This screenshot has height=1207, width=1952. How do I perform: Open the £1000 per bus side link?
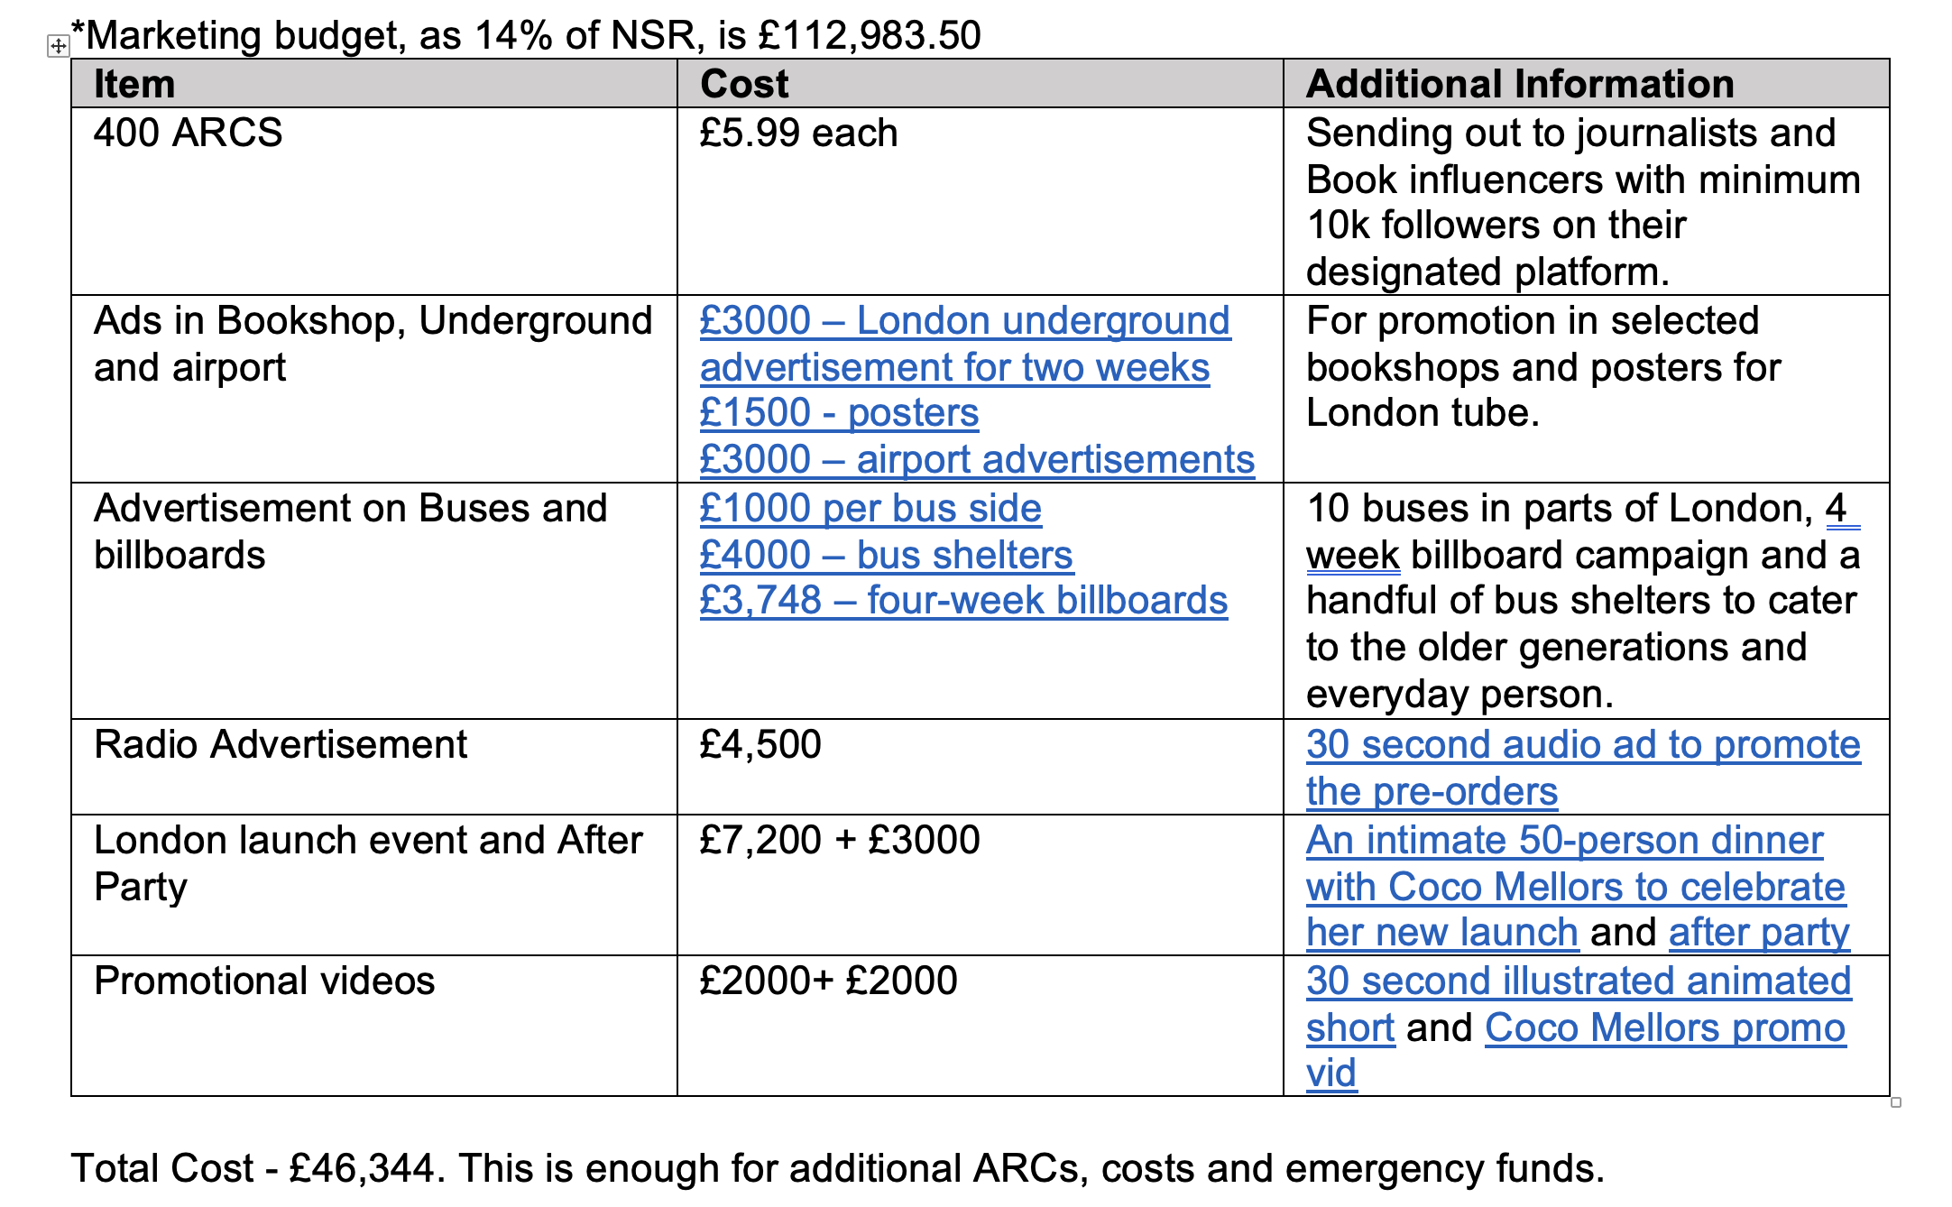(x=870, y=509)
